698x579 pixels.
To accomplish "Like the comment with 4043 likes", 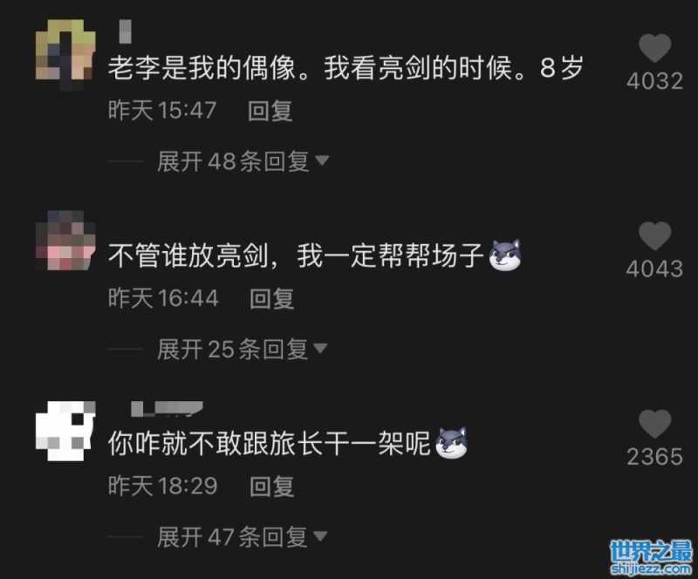I will tap(655, 235).
